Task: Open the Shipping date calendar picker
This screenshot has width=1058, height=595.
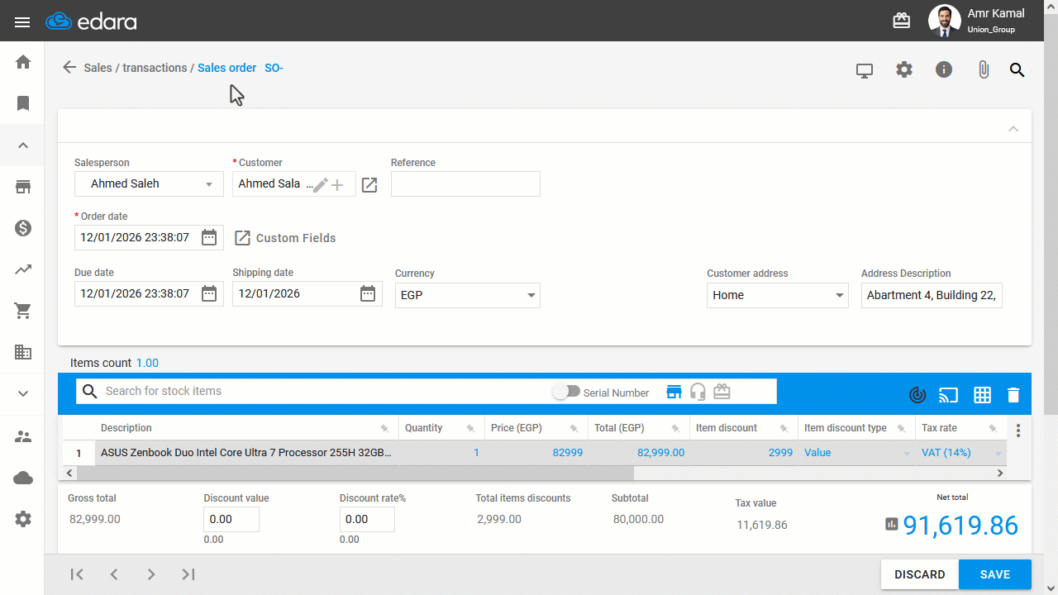Action: pos(368,293)
